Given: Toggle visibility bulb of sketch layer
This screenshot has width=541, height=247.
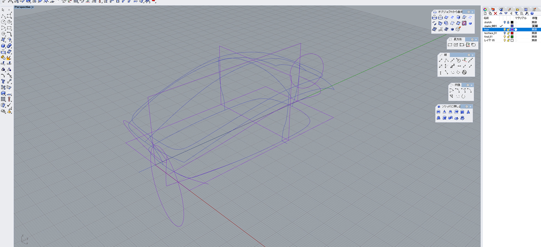Looking at the screenshot, I should [504, 22].
